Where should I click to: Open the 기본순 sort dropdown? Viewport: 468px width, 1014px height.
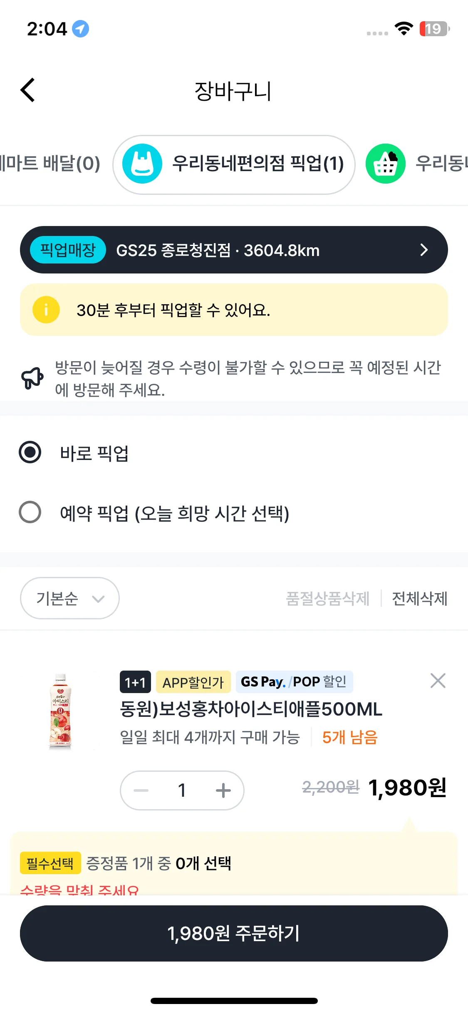pos(69,598)
